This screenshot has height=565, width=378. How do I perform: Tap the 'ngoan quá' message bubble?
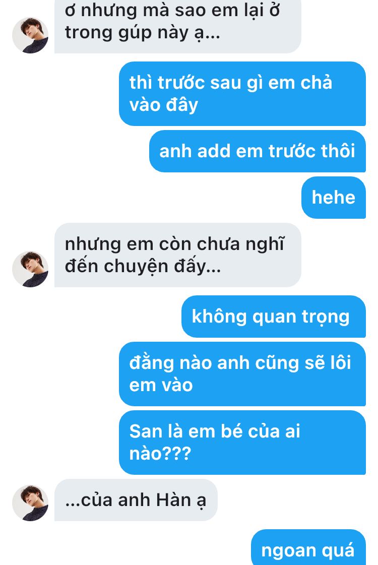[308, 548]
